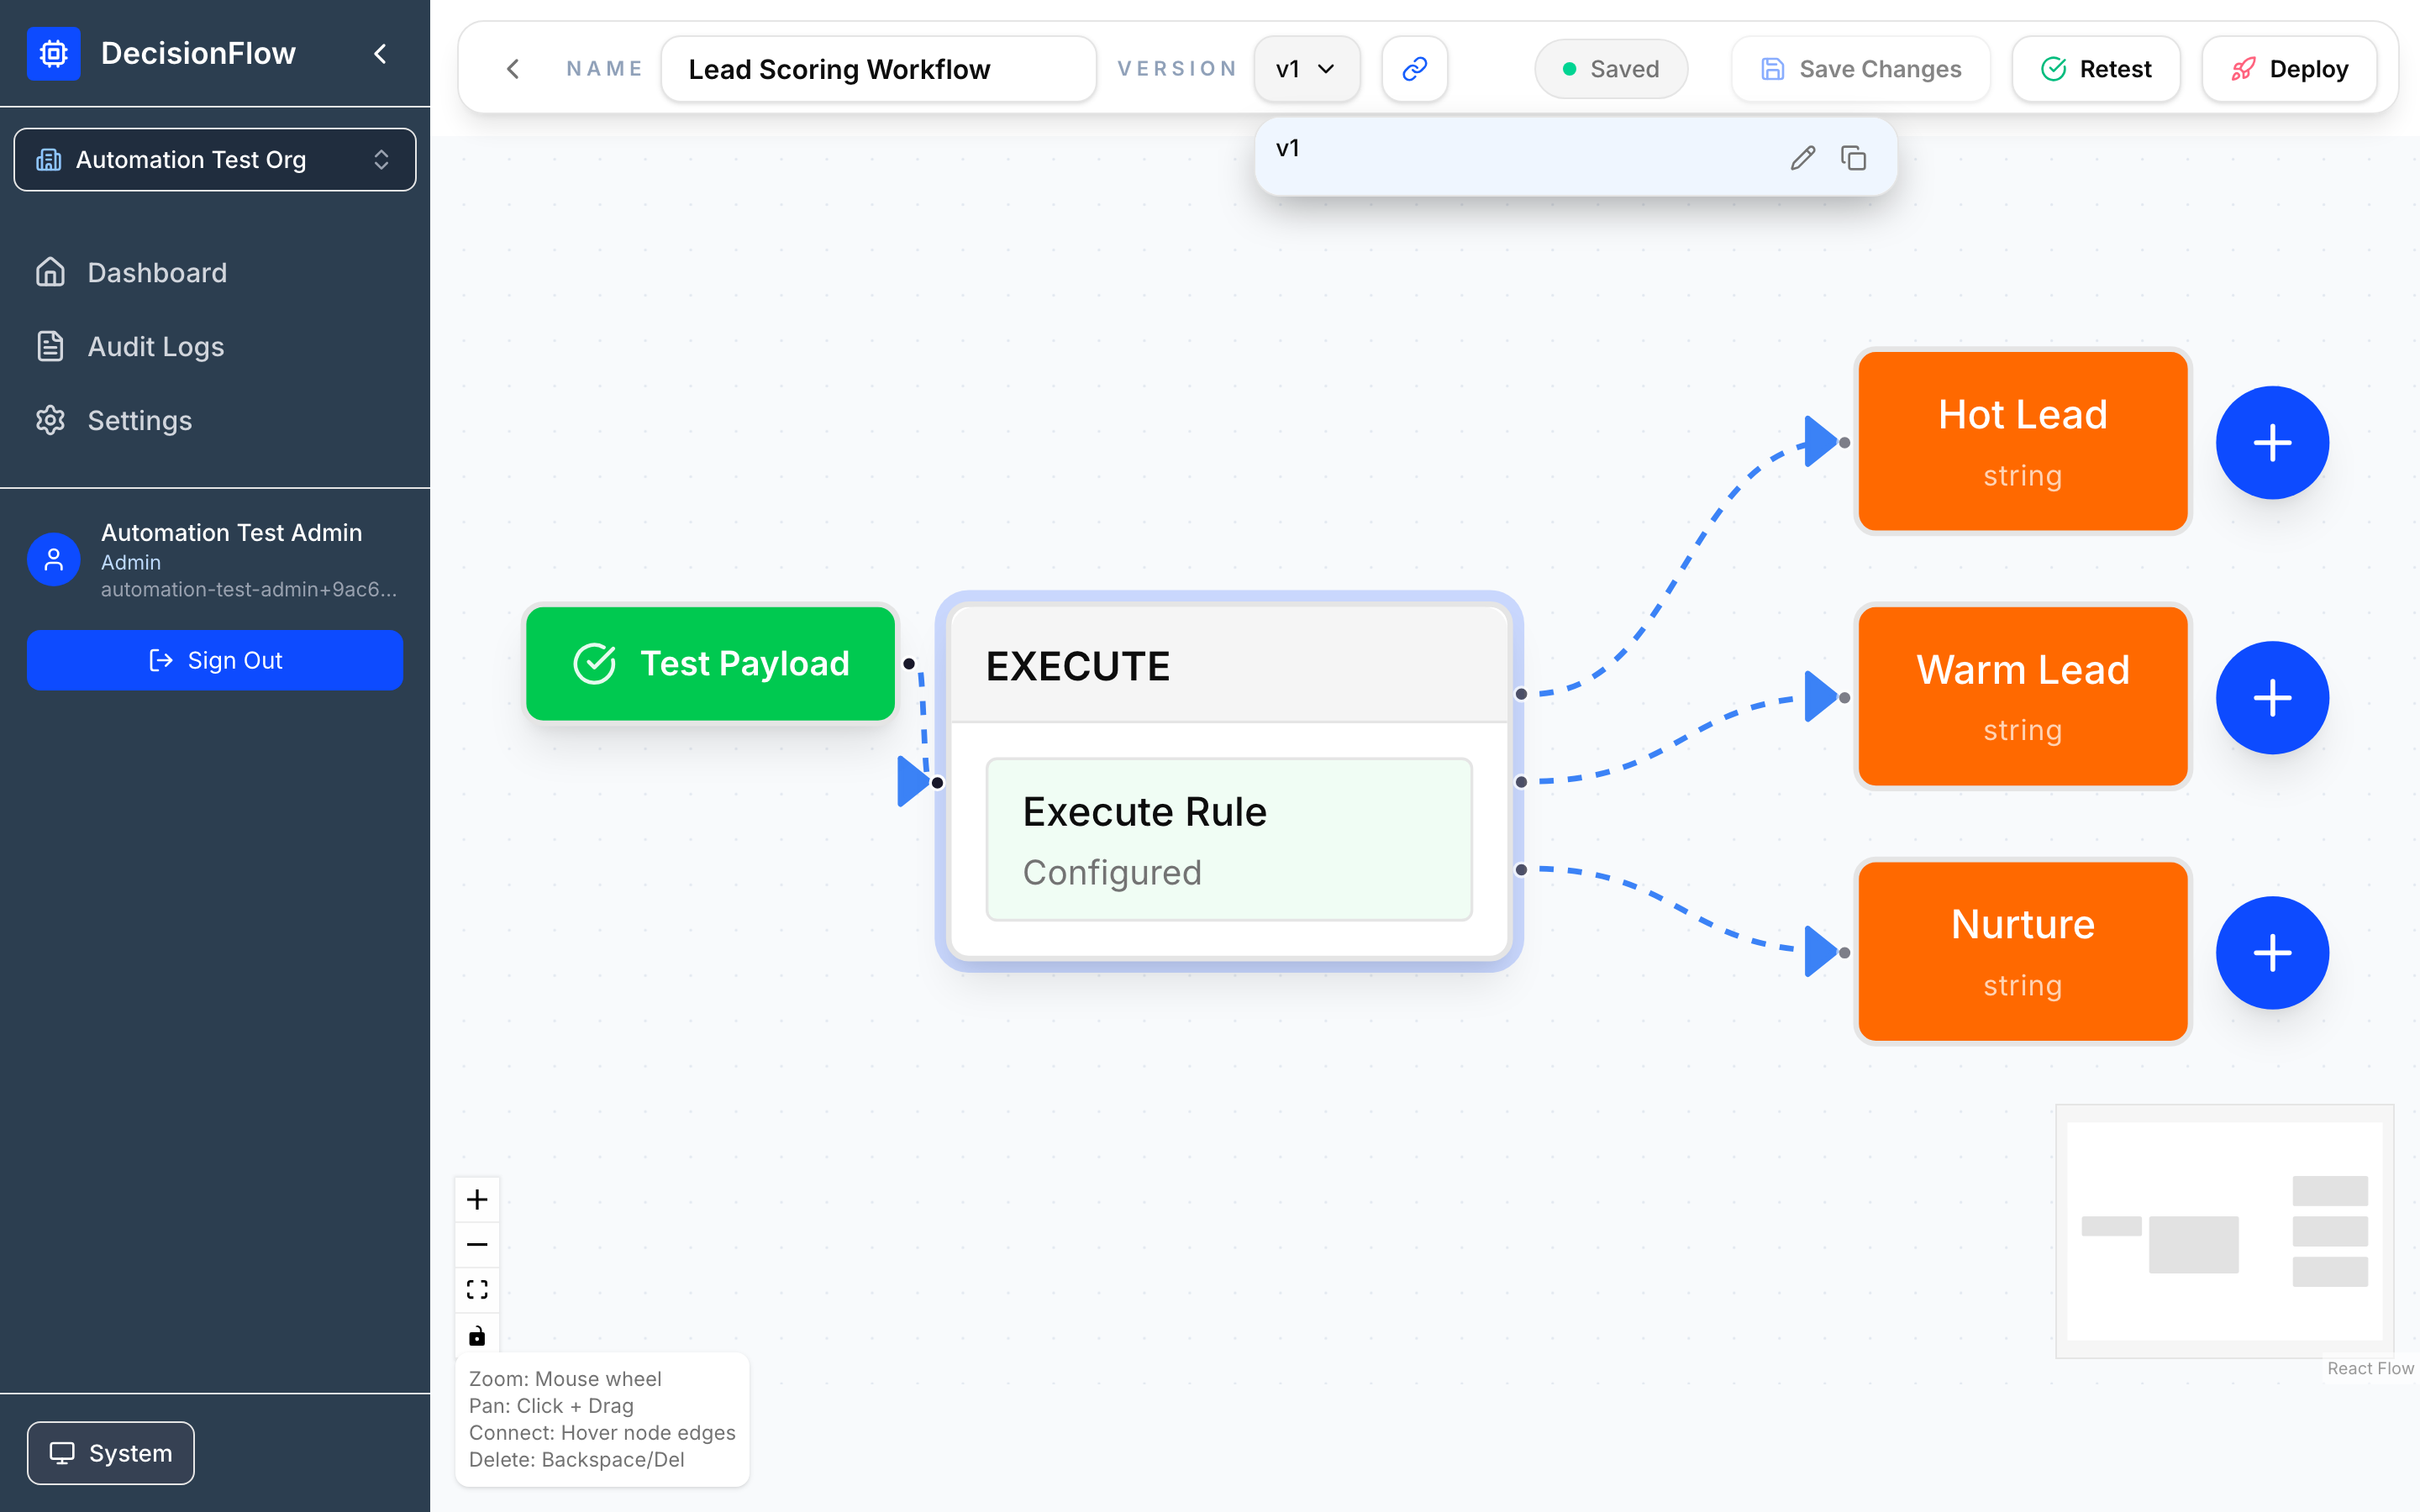Click the Saved status indicator
2420x1512 pixels.
[x=1610, y=69]
